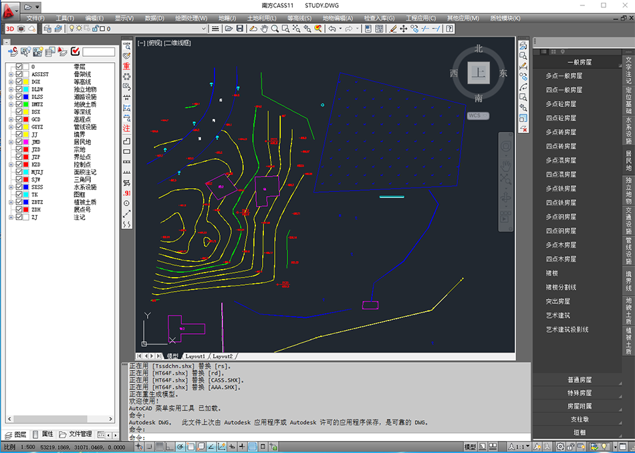Open the layer dropdown list

point(204,29)
